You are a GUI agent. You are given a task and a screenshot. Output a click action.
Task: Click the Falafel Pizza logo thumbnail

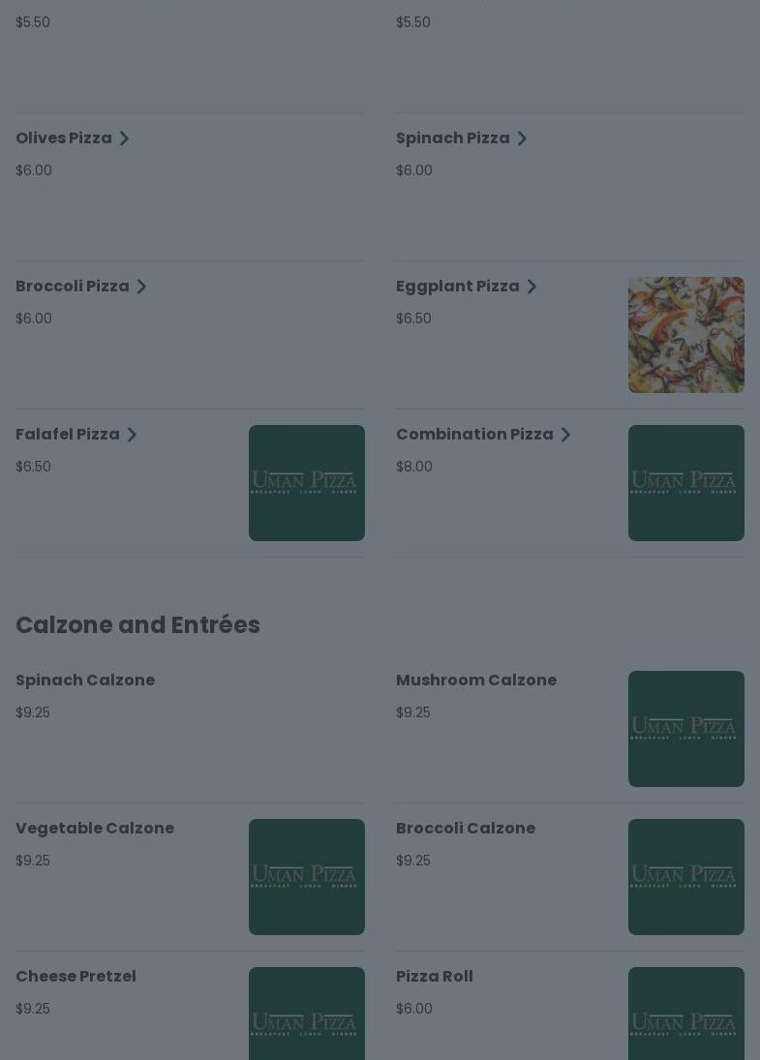306,483
